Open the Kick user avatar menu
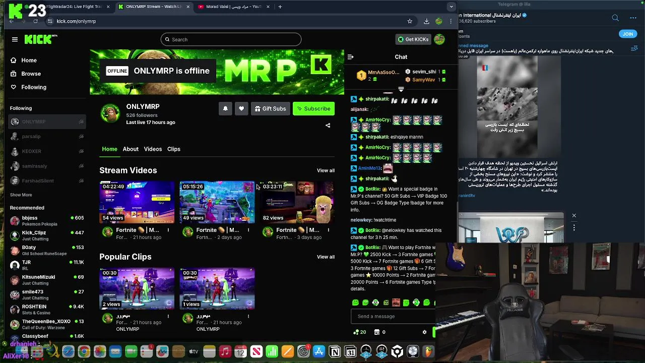The image size is (645, 363). (439, 39)
